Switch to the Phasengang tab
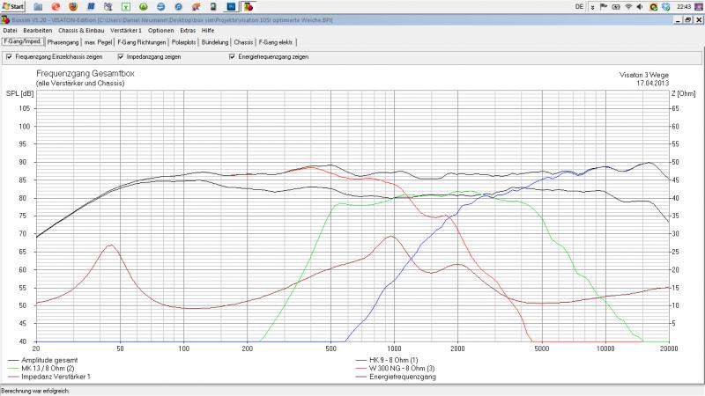This screenshot has height=396, width=705. [63, 41]
